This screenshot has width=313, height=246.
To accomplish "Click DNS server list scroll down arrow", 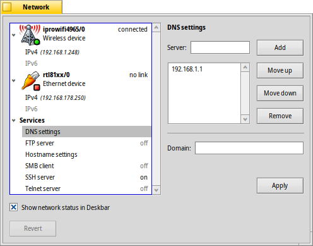I will pyautogui.click(x=245, y=120).
